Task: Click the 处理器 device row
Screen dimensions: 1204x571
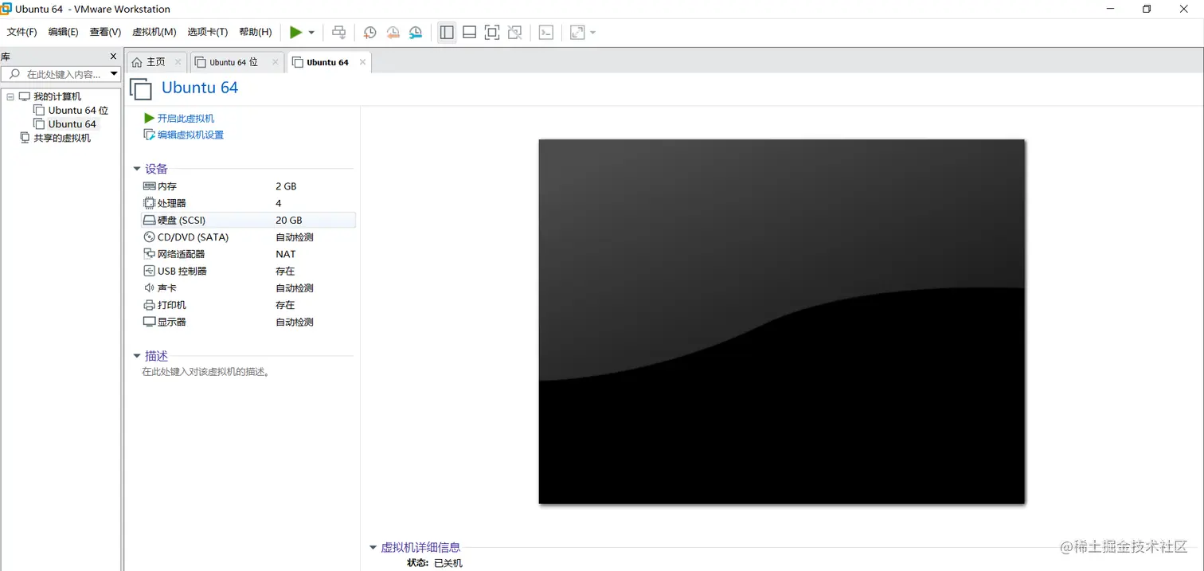Action: point(248,203)
